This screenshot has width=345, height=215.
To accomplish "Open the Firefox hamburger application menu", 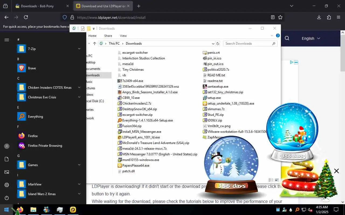I will pyautogui.click(x=339, y=17).
